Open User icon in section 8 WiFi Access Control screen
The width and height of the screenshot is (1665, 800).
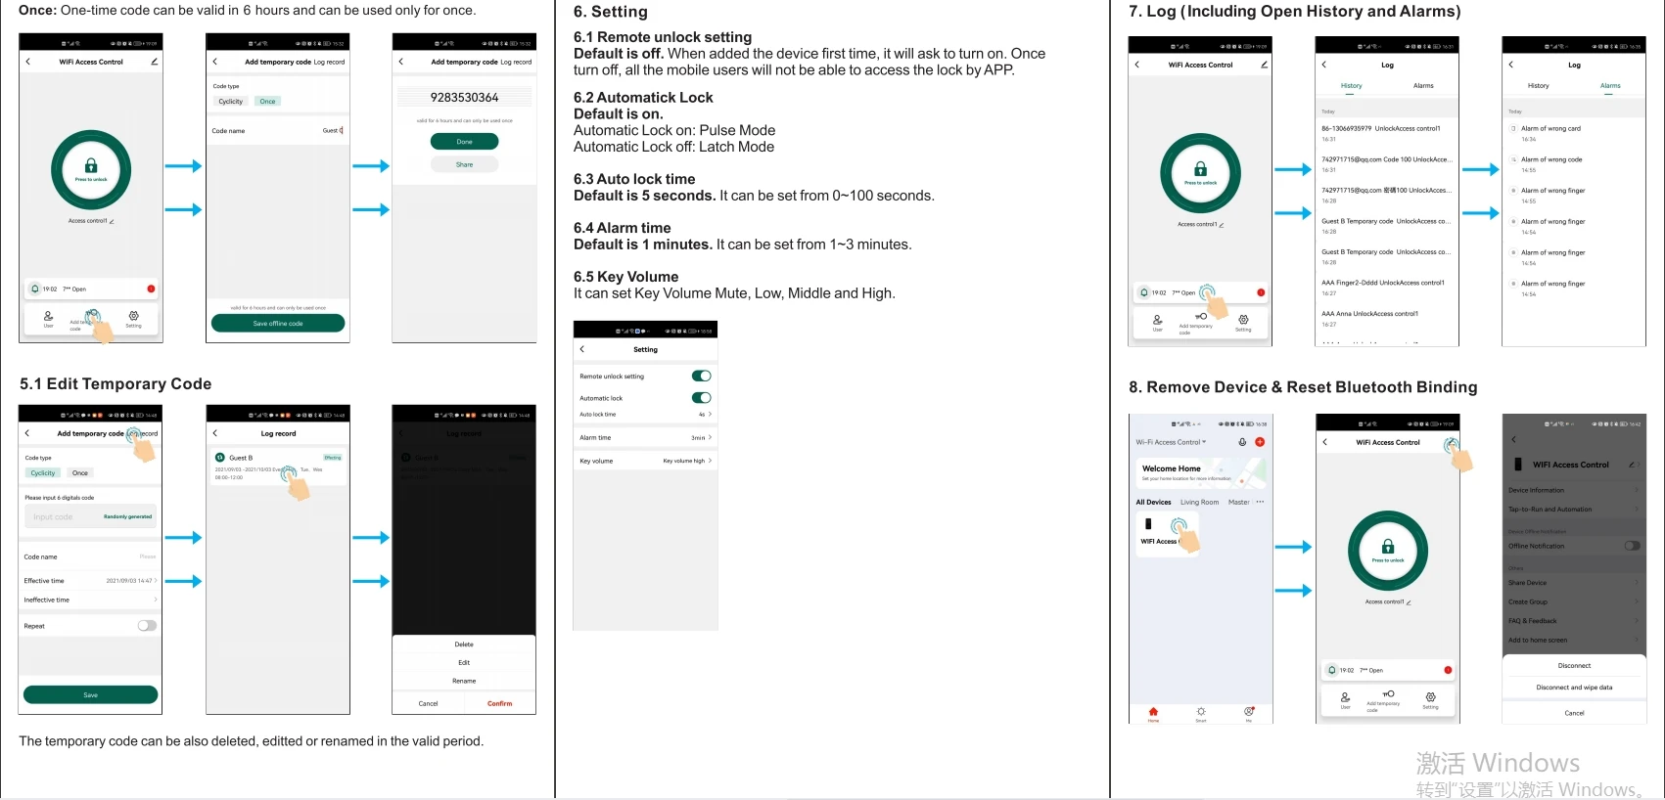pos(1345,699)
